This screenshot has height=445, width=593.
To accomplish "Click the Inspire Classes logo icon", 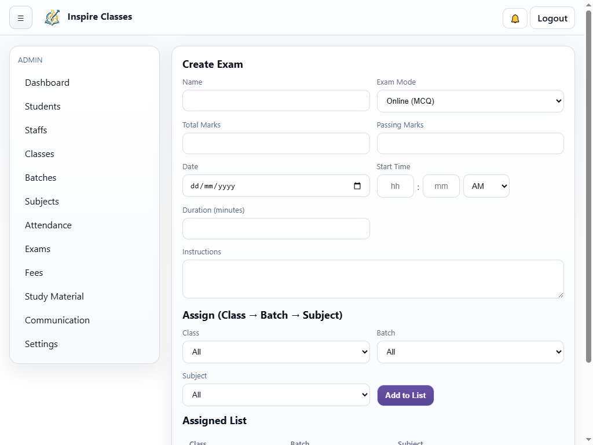I will 52,17.
